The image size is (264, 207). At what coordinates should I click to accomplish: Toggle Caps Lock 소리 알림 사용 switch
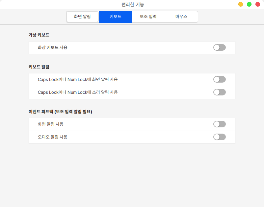pyautogui.click(x=219, y=92)
